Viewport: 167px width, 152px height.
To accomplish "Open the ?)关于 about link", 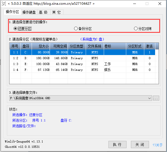I will (158, 145).
